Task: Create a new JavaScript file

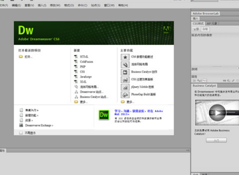Action: [x=86, y=77]
